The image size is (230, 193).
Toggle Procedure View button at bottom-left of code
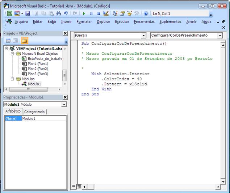[x=74, y=186]
